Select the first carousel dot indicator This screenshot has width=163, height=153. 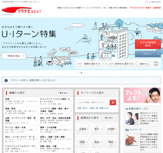click(78, 73)
